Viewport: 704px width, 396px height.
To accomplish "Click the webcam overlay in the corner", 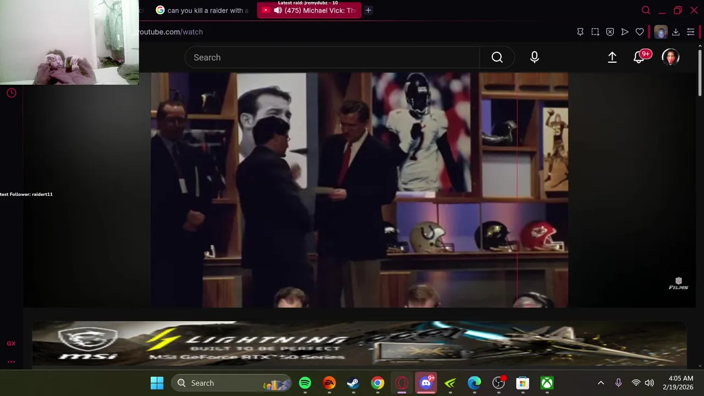I will [69, 42].
